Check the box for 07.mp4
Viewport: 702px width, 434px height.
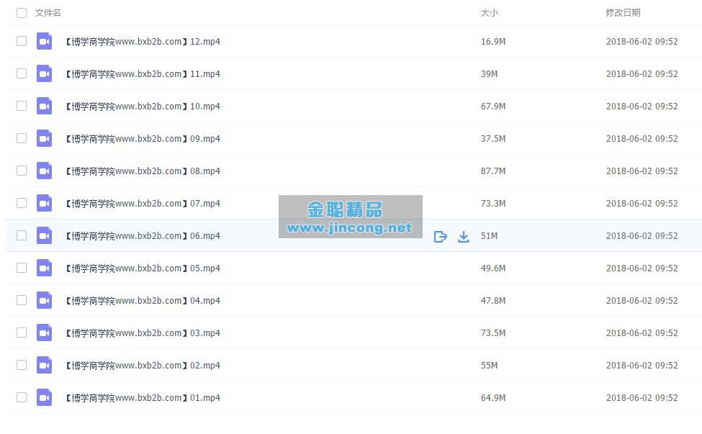click(x=22, y=203)
